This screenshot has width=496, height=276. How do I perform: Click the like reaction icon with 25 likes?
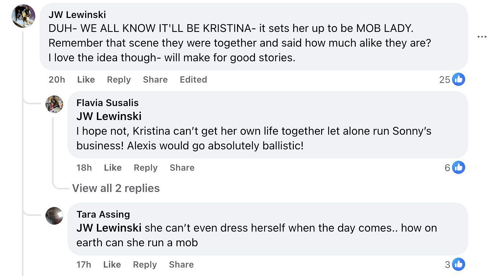pyautogui.click(x=458, y=79)
